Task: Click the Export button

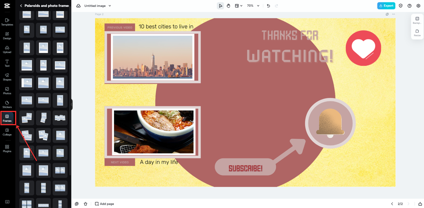Action: (386, 6)
